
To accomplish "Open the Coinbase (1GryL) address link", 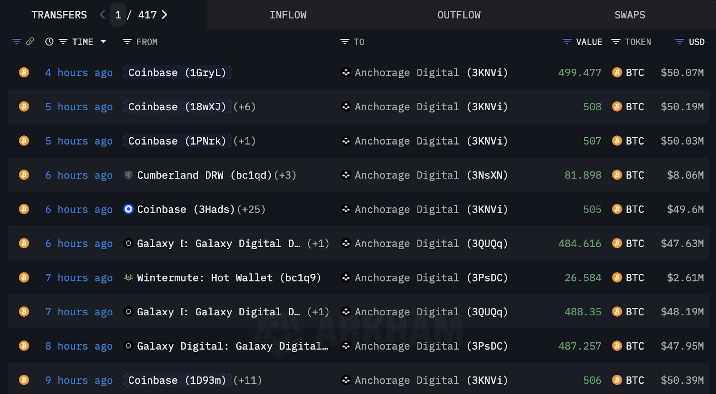I will point(177,72).
